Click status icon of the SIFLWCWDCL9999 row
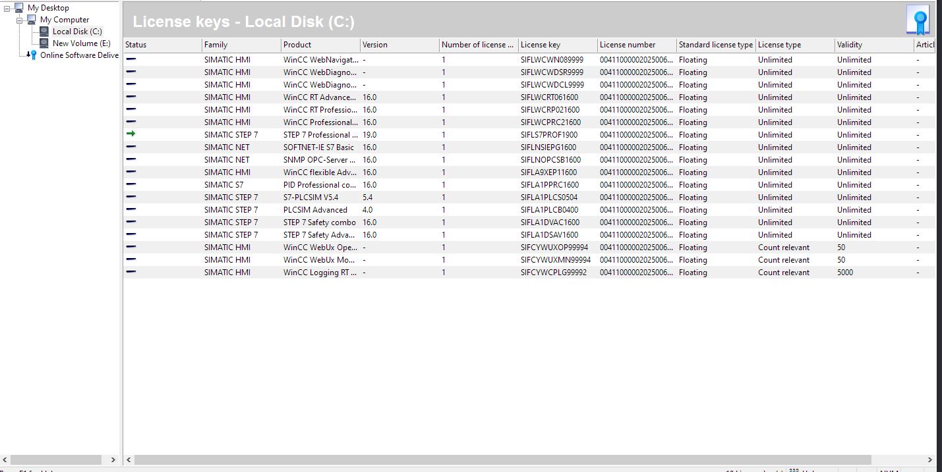 (x=131, y=84)
